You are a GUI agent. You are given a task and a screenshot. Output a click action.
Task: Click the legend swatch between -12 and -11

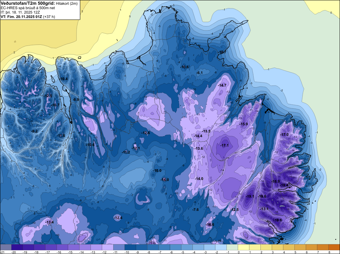tap(107, 247)
